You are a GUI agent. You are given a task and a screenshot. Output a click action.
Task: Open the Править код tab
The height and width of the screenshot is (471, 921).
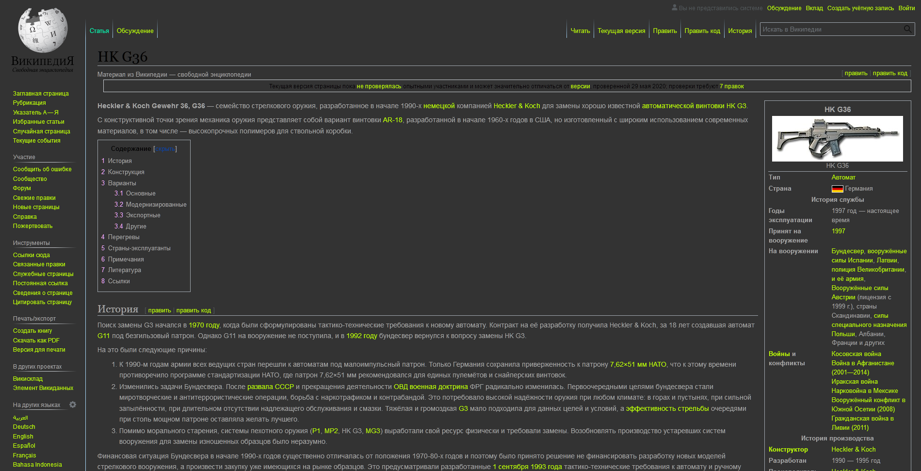pos(703,31)
